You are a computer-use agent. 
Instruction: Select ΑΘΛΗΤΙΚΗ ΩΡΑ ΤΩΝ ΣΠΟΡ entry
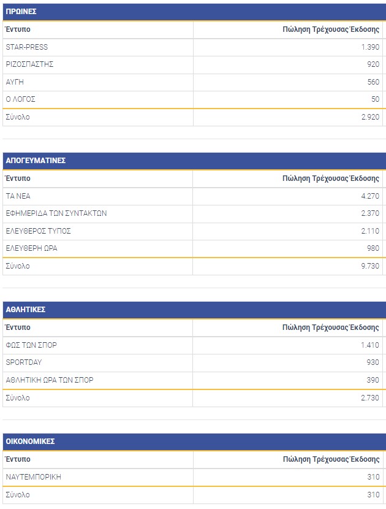tap(50, 380)
